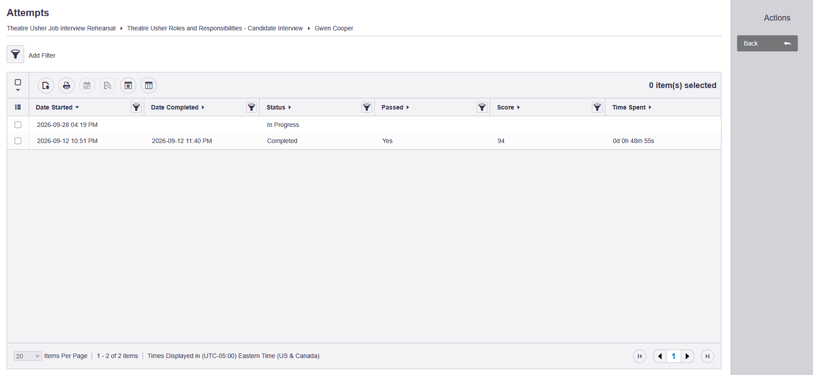Image resolution: width=813 pixels, height=375 pixels.
Task: Filter the Status column
Action: coord(367,107)
